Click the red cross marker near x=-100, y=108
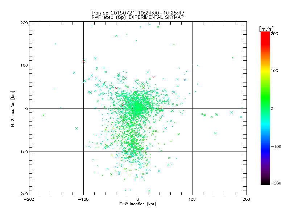Image resolution: width=290 pixels, height=217 pixels. coord(84,61)
